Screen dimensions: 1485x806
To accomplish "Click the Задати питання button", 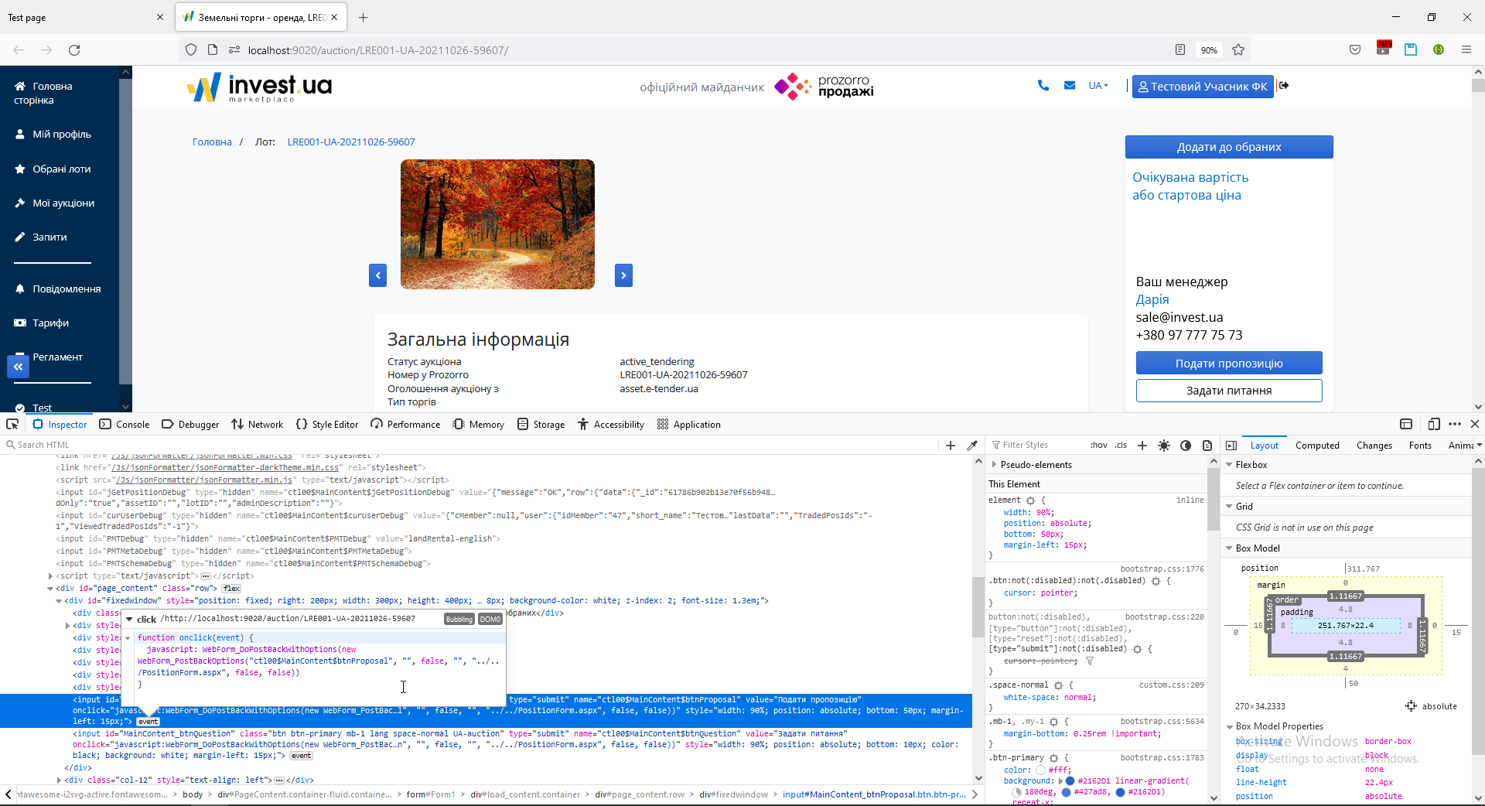I will [1229, 391].
